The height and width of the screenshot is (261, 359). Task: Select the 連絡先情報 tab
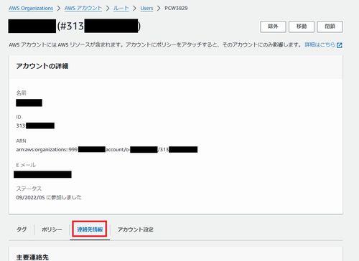pyautogui.click(x=90, y=229)
